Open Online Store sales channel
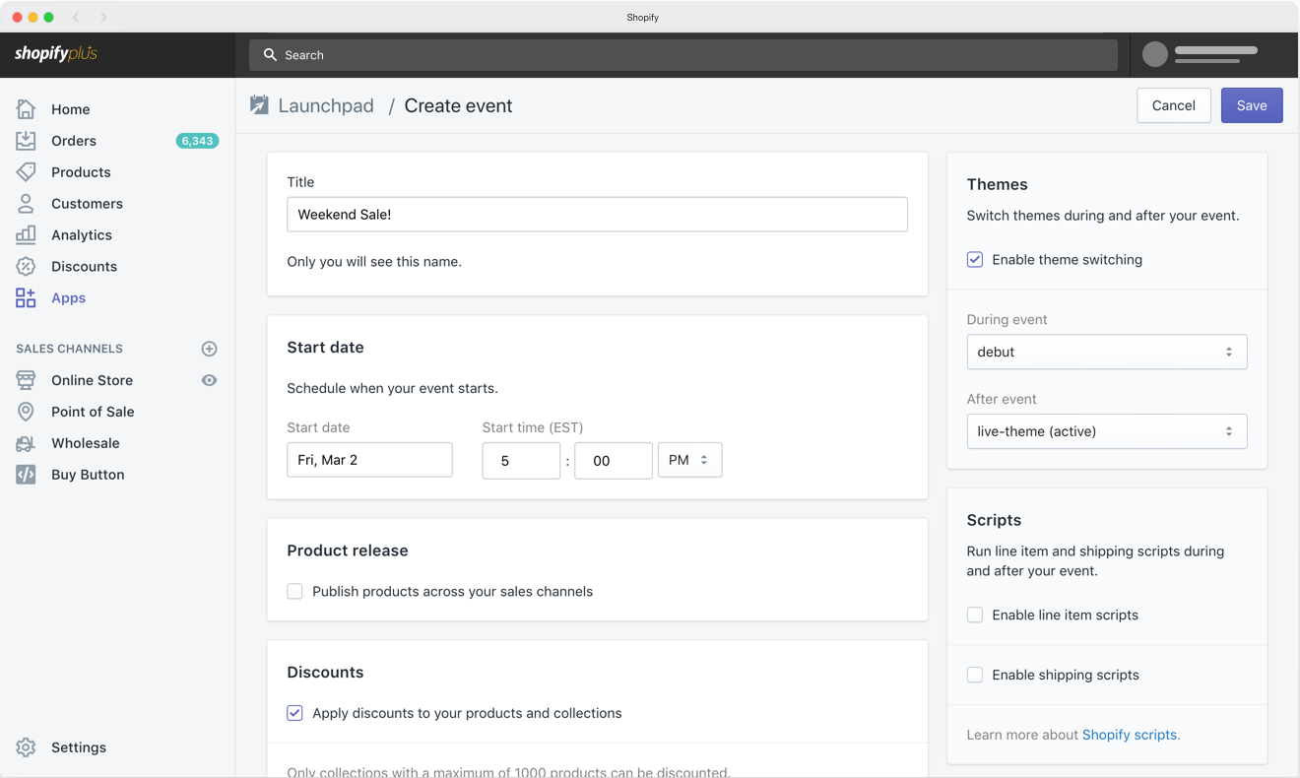This screenshot has height=778, width=1300. click(92, 380)
